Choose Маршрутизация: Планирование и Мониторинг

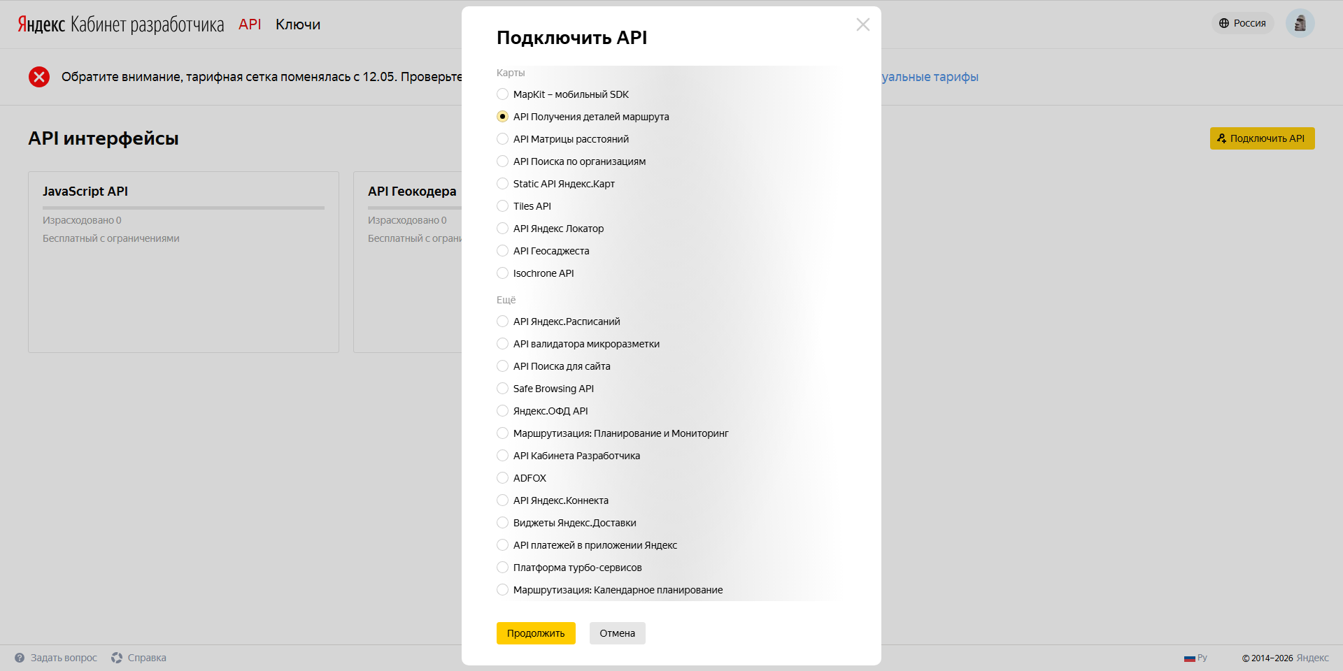502,433
